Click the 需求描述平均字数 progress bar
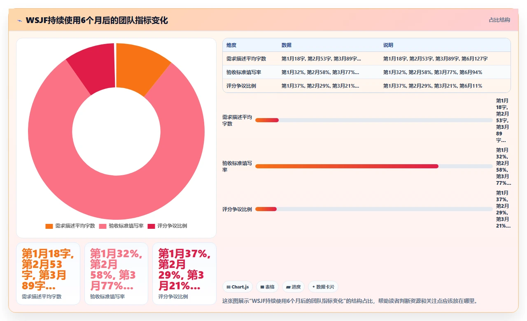This screenshot has width=527, height=321. 374,120
